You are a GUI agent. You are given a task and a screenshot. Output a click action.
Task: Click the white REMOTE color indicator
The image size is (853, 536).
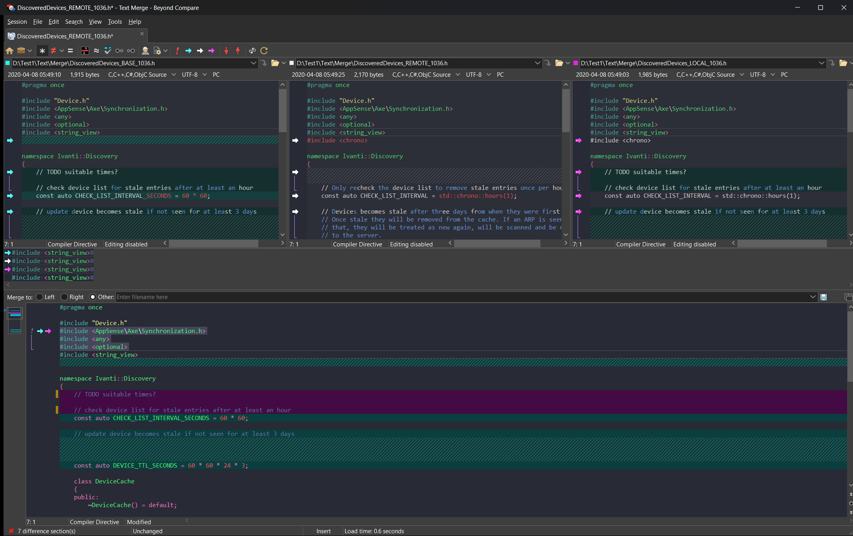(292, 63)
